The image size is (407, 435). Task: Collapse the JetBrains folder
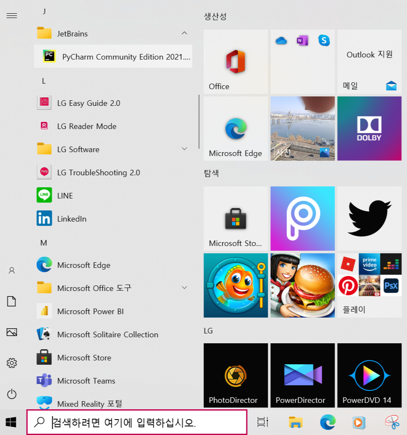click(x=184, y=33)
